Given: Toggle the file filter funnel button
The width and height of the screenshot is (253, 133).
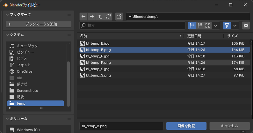Looking at the screenshot, I should point(227,26).
